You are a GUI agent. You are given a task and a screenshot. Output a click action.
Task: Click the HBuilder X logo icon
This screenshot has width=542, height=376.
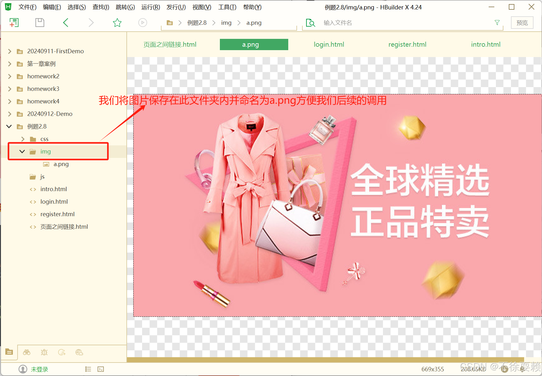8,7
